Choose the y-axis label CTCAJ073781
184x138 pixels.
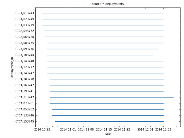pyautogui.click(x=25, y=103)
